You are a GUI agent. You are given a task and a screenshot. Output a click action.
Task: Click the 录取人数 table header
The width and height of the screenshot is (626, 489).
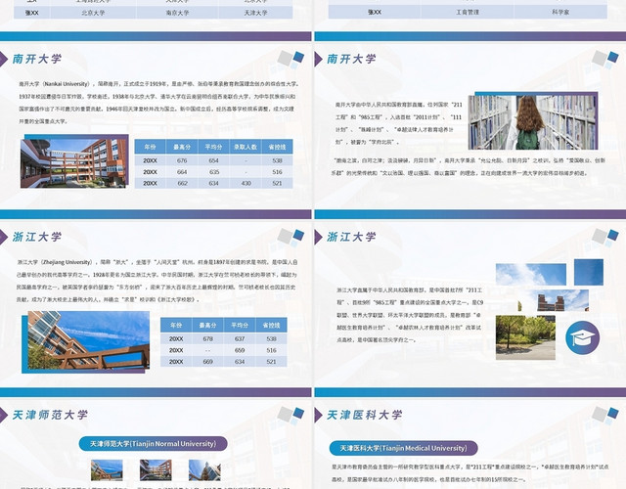pos(246,147)
